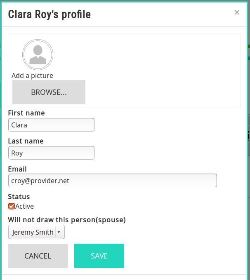Image resolution: width=250 pixels, height=280 pixels.
Task: Select the Email input field
Action: pos(112,181)
